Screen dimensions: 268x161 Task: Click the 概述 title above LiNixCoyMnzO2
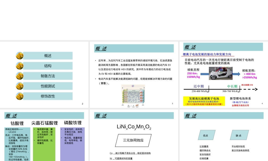point(101,116)
